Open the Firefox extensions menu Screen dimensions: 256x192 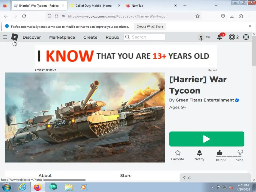241,16
